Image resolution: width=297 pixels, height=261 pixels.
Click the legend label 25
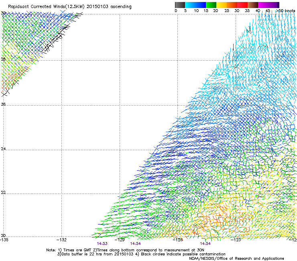point(227,11)
